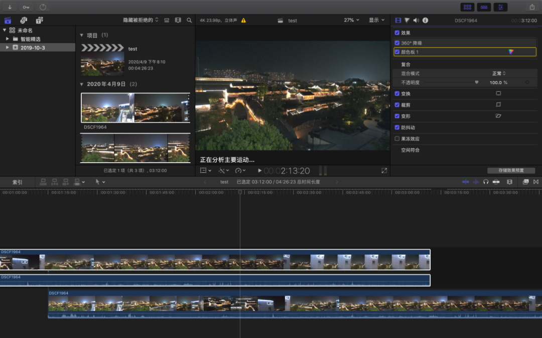Open the keyword editor key icon
542x338 pixels.
coord(26,7)
